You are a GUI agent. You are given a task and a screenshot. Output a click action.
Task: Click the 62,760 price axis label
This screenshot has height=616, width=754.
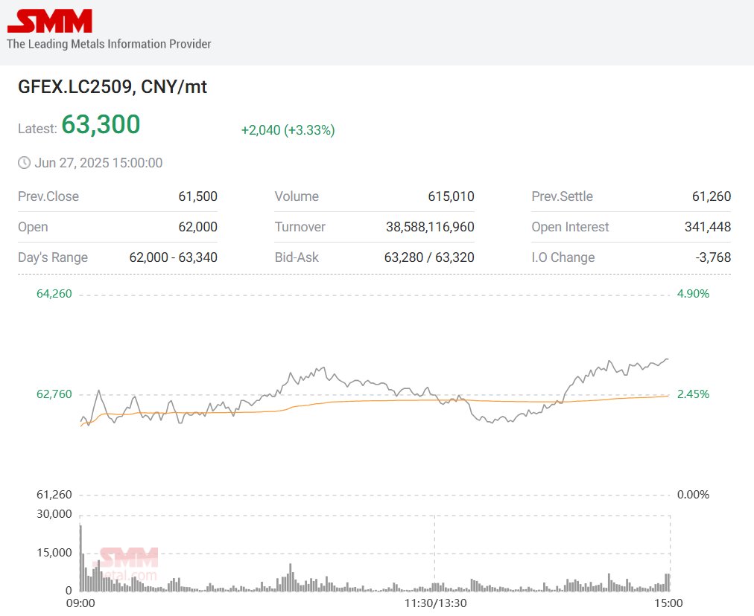pos(54,394)
